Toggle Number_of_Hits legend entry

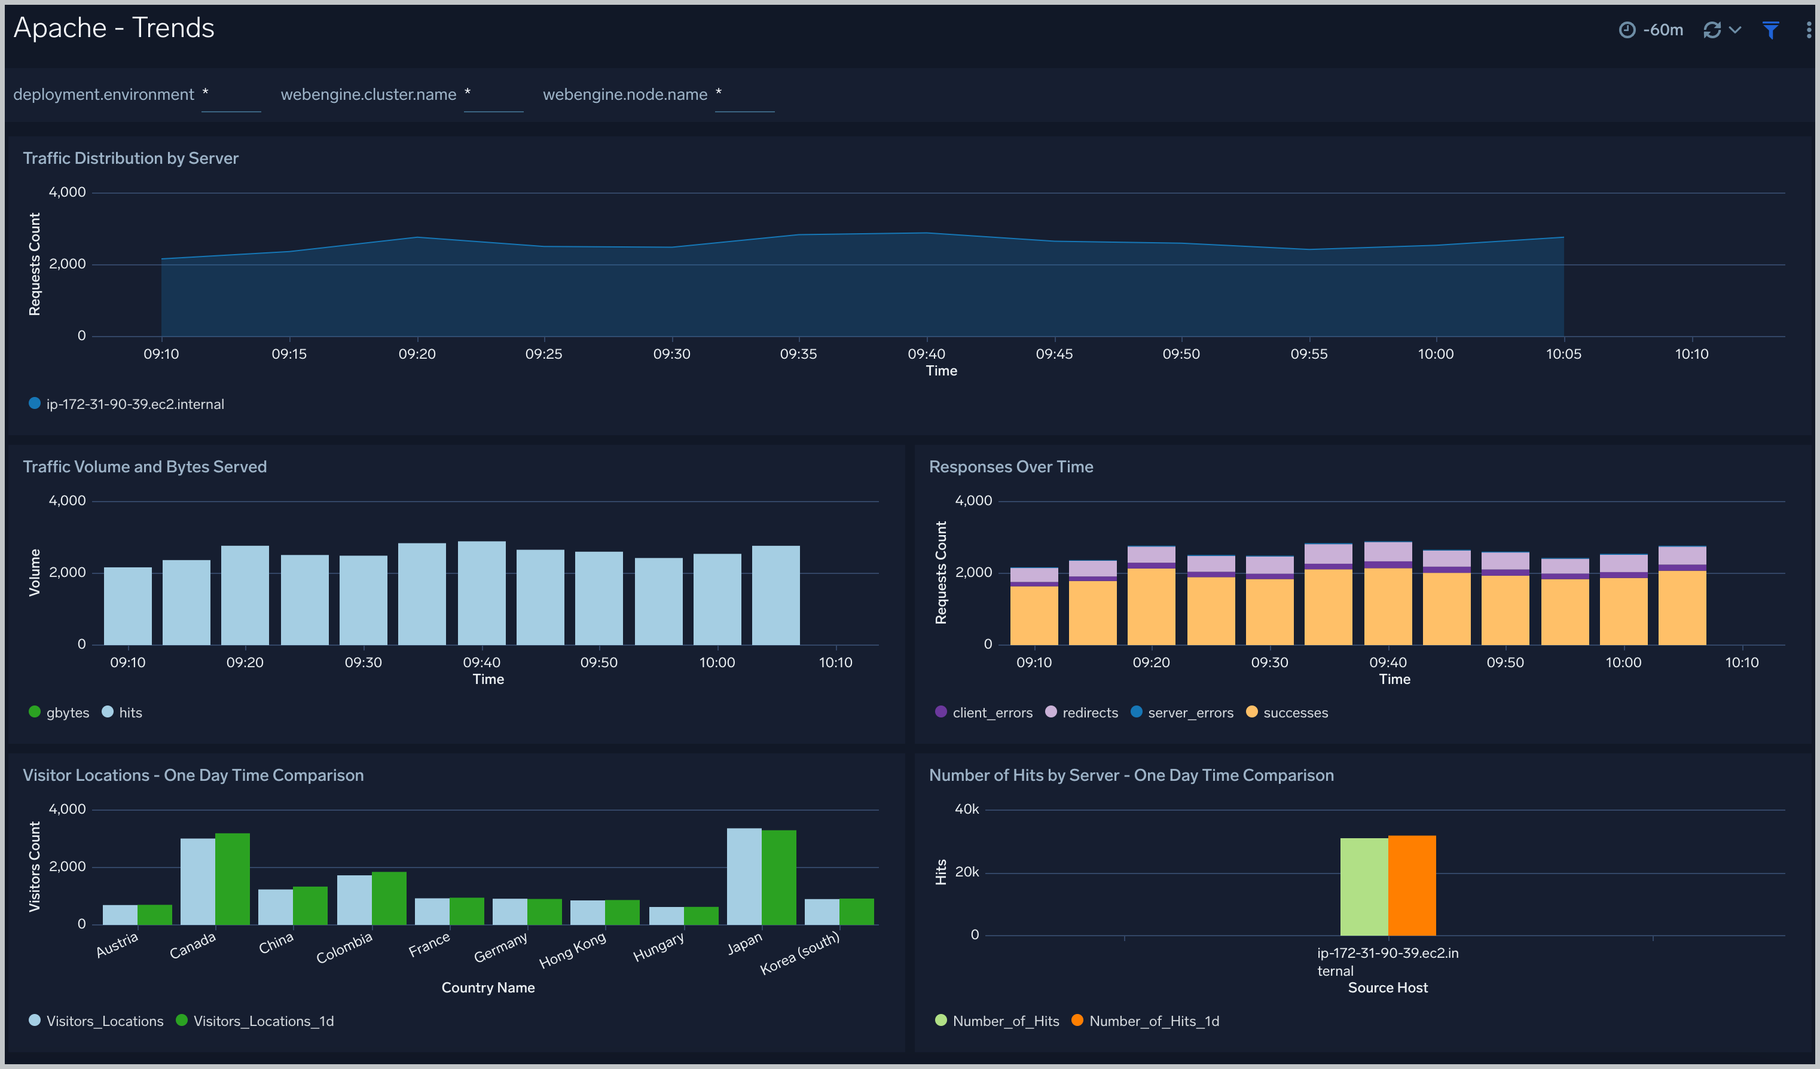coord(997,1021)
